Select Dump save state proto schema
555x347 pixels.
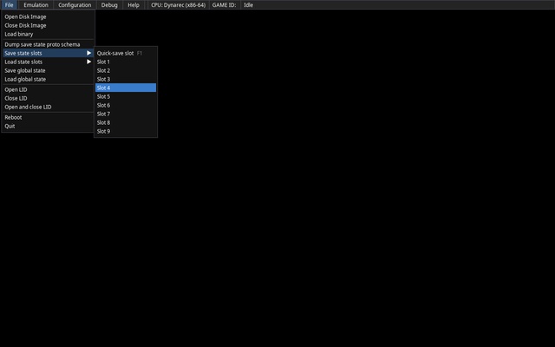(x=48, y=44)
